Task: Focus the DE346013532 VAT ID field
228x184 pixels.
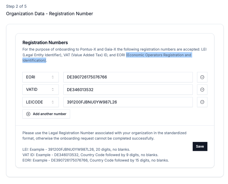Action: coord(128,90)
